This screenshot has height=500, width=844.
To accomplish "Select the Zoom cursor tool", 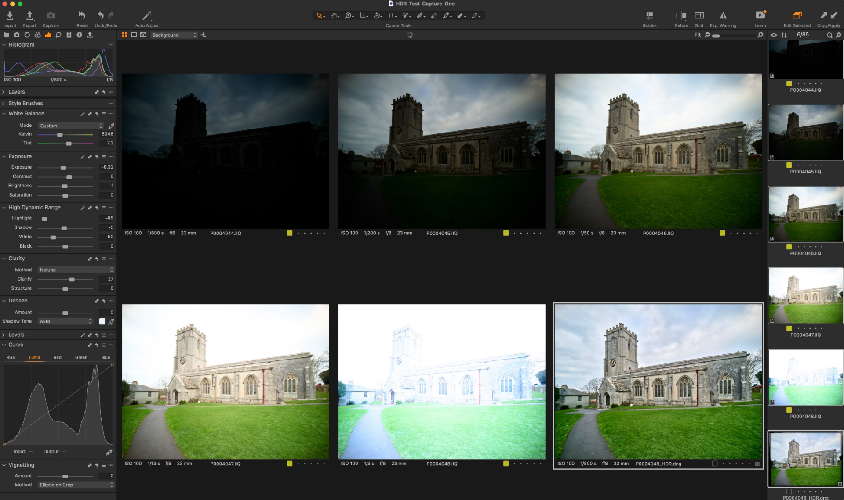I will [347, 15].
